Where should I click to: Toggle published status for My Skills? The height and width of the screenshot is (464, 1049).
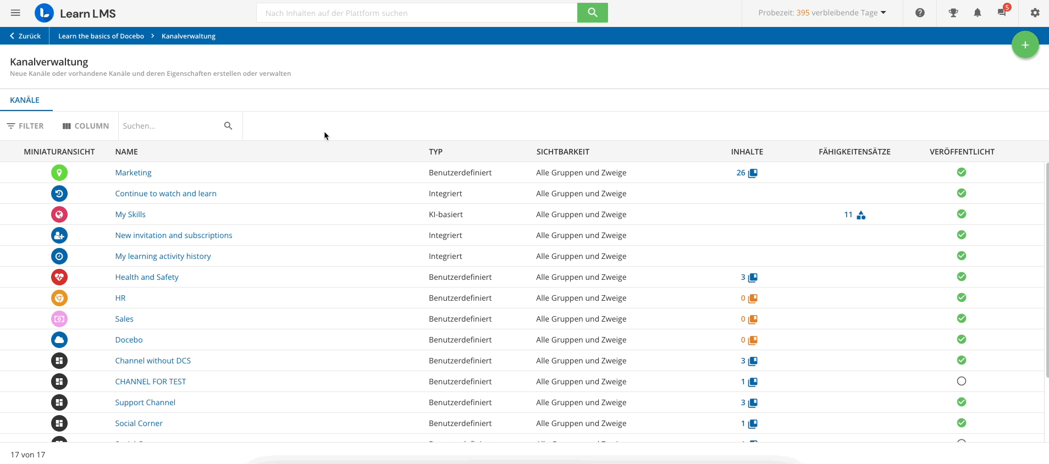click(x=962, y=214)
